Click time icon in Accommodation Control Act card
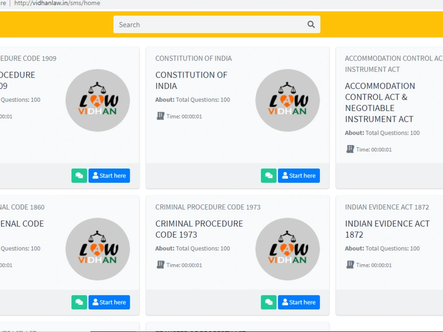The image size is (443, 332). tap(350, 149)
